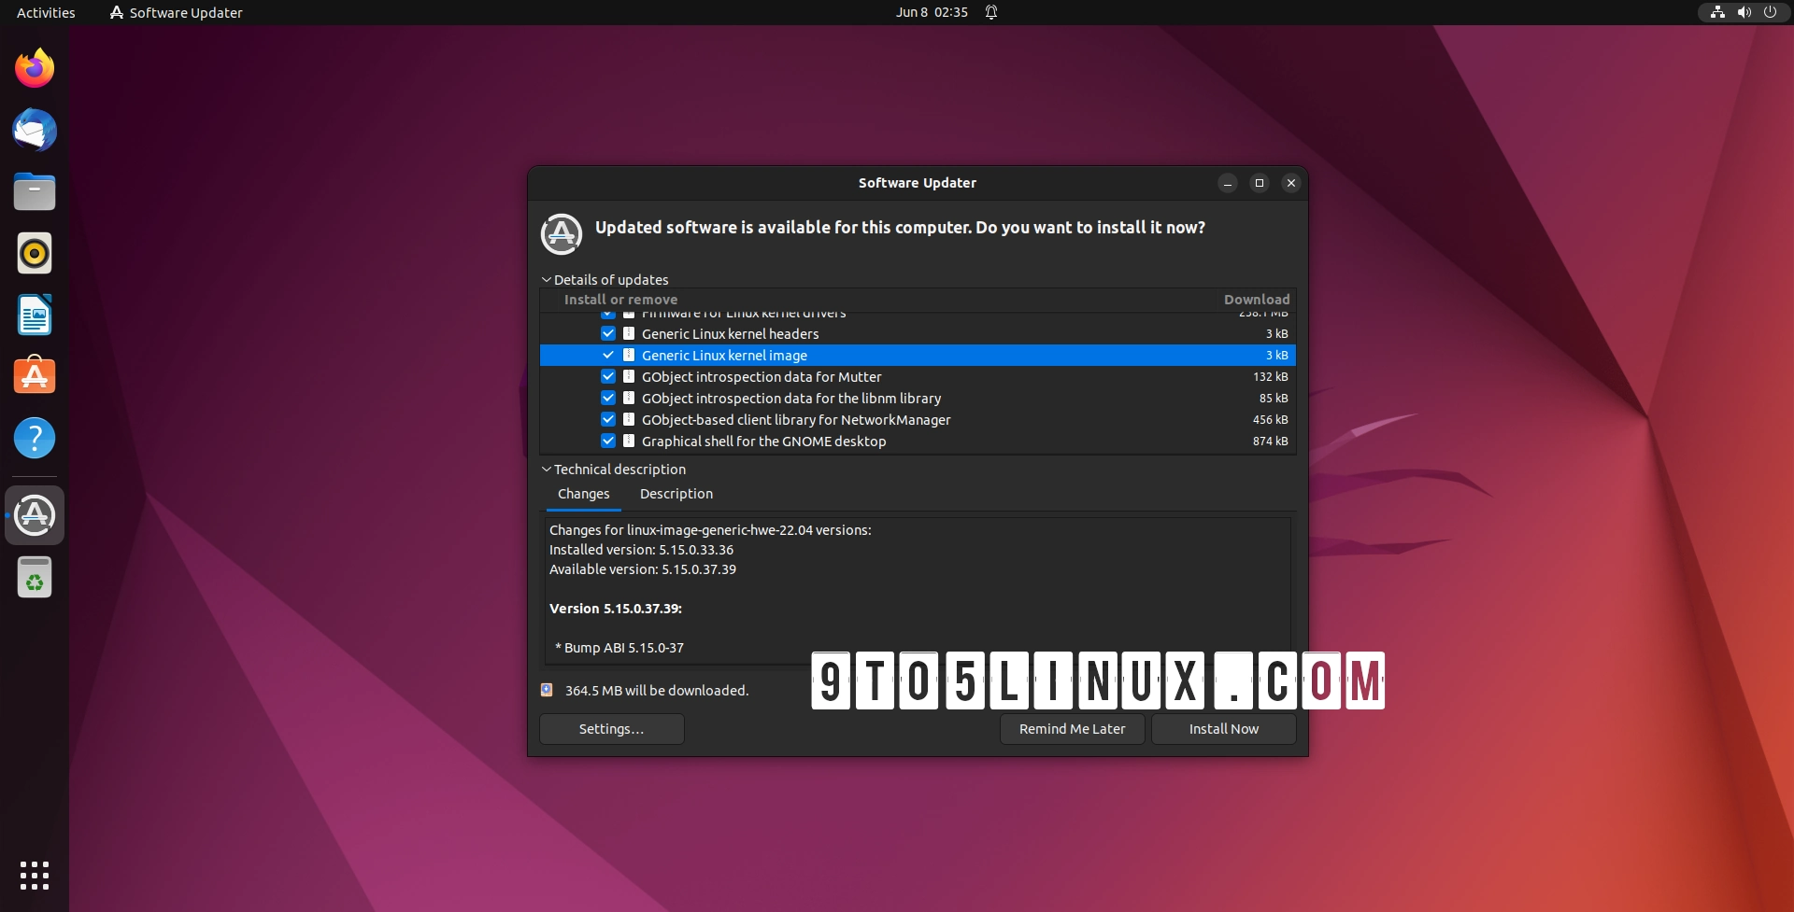
Task: Launch the Help application
Action: pos(34,437)
